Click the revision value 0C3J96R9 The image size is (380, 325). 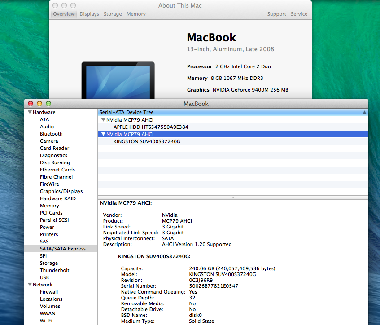tap(201, 280)
